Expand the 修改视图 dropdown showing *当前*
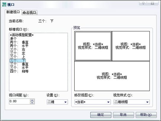The width and height of the screenshot is (161, 121). tap(93, 102)
